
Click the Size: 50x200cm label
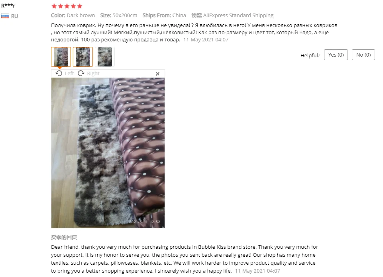[119, 16]
